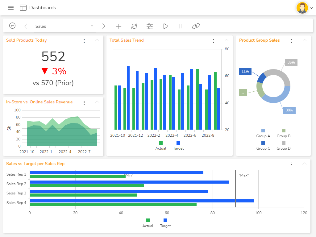Navigate back using the circular back arrow
Screen dimensions: 316x237
coord(12,26)
